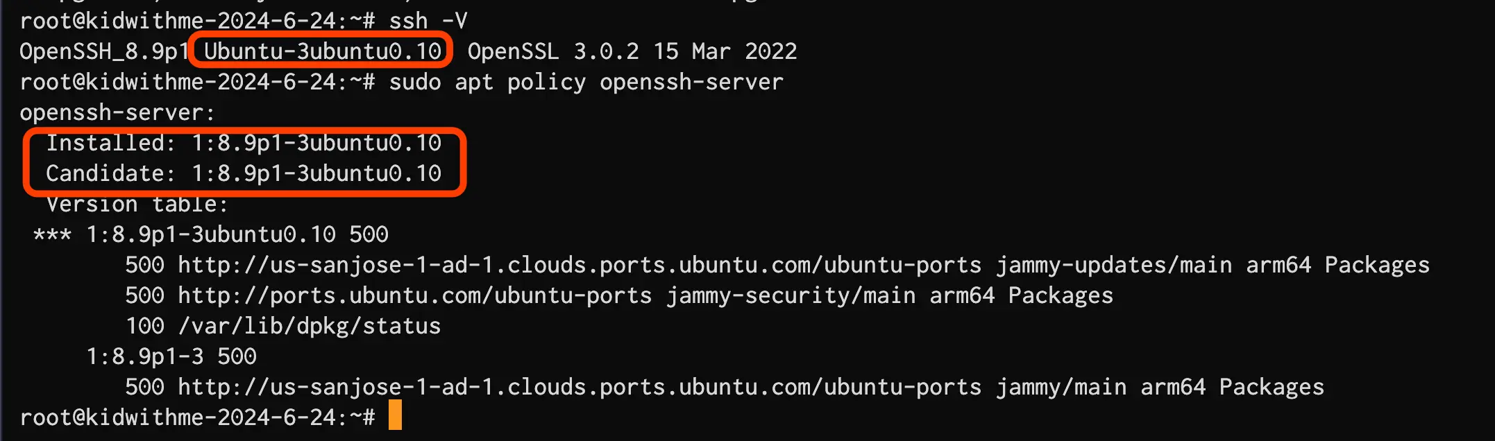This screenshot has width=1495, height=441.
Task: Click the OpenSSH_8.9p1 text
Action: point(104,51)
